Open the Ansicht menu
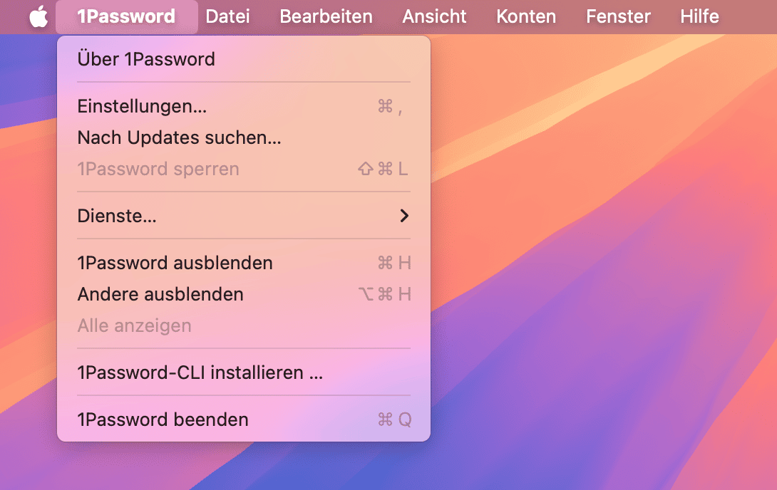 (x=434, y=16)
